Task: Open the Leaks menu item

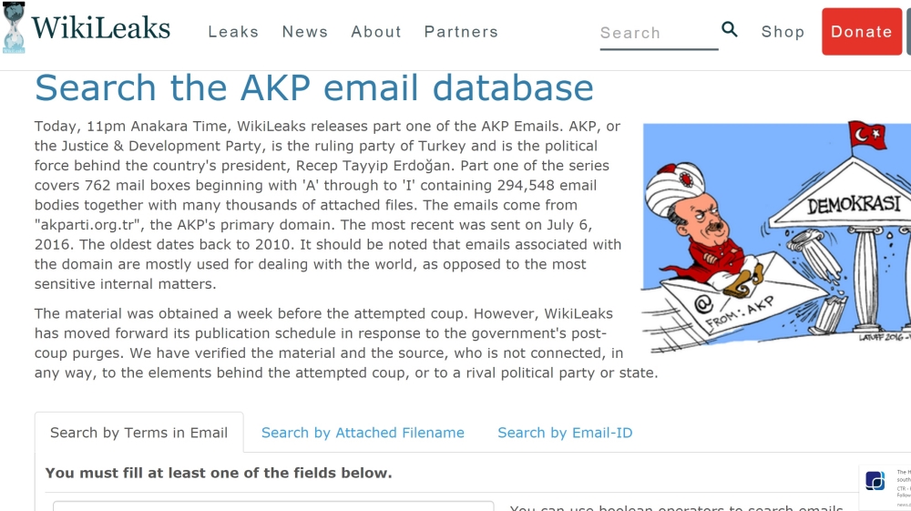Action: pos(233,32)
